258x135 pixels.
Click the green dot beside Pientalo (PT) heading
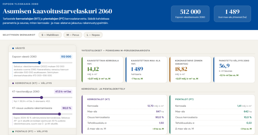(x=13, y=131)
